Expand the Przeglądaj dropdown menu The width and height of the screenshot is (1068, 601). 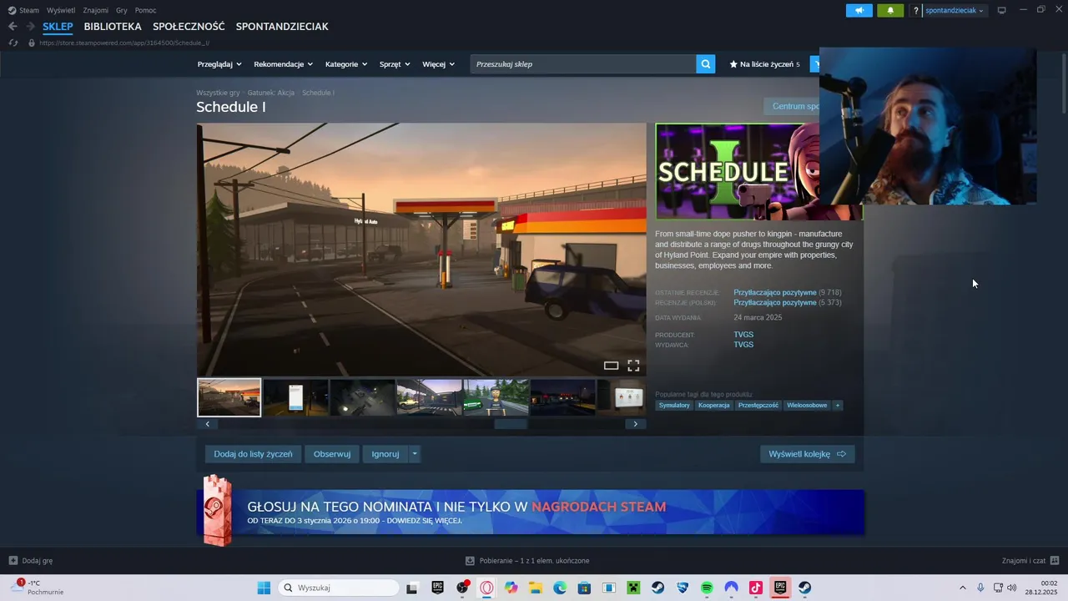click(x=219, y=64)
